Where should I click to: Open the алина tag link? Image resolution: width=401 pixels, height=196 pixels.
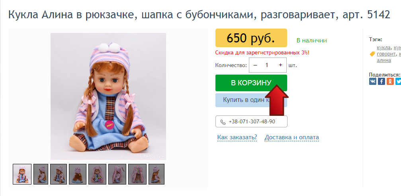(x=384, y=60)
